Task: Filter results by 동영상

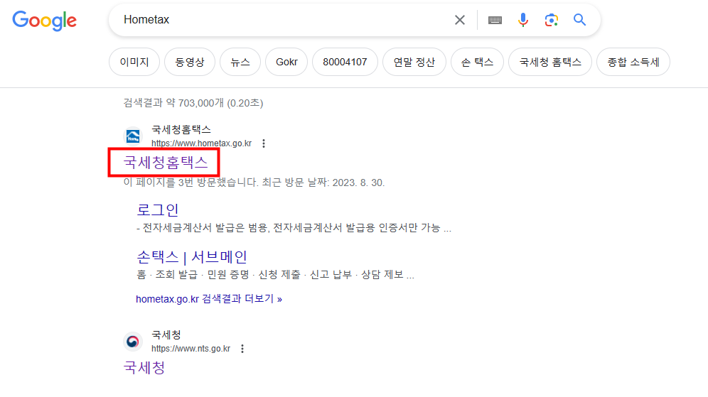Action: (x=190, y=62)
